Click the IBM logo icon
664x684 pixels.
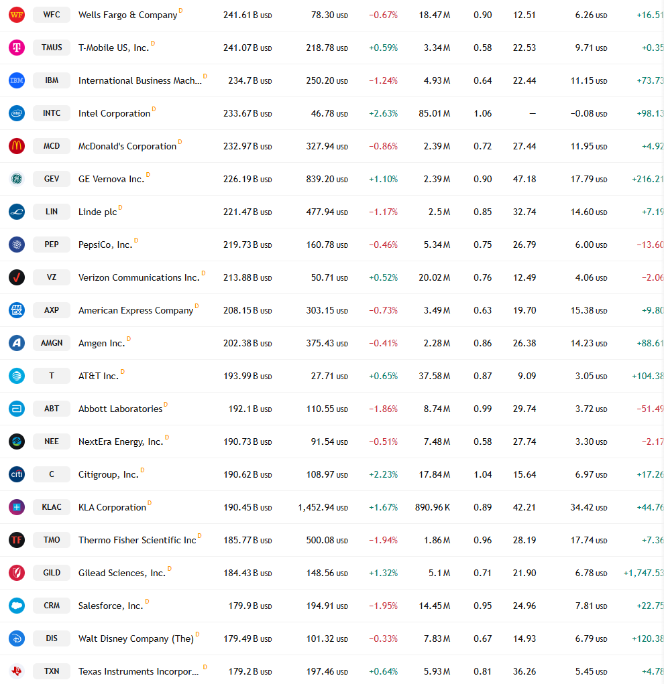[x=17, y=80]
